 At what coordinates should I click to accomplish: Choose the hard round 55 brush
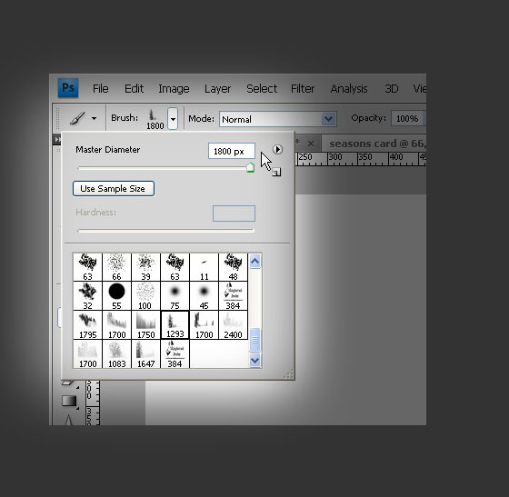click(116, 295)
